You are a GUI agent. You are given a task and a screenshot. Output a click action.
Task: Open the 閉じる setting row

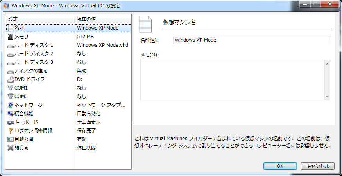(68, 148)
